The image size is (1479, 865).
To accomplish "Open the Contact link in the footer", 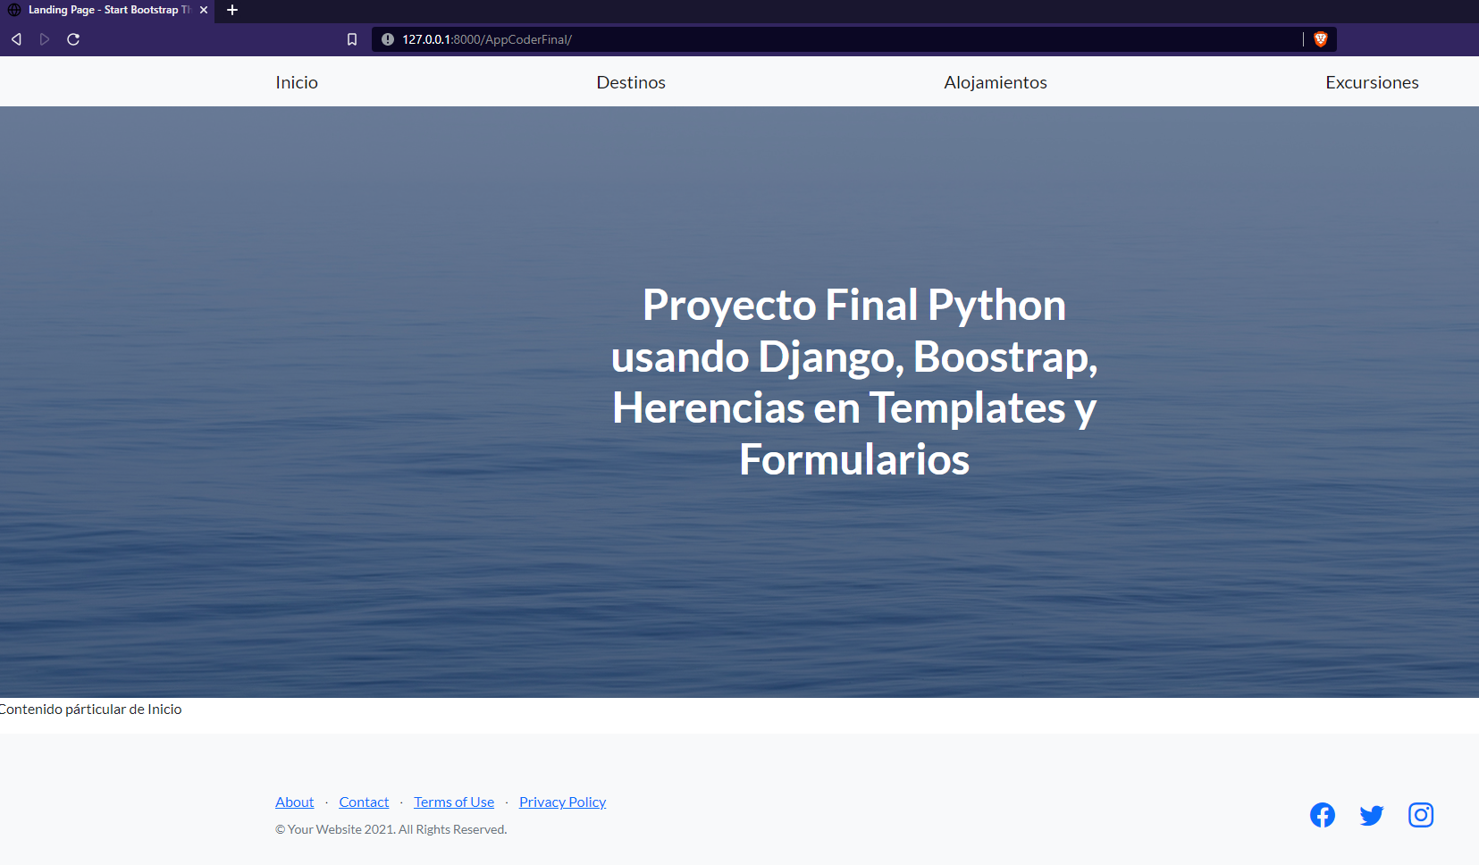I will click(364, 802).
